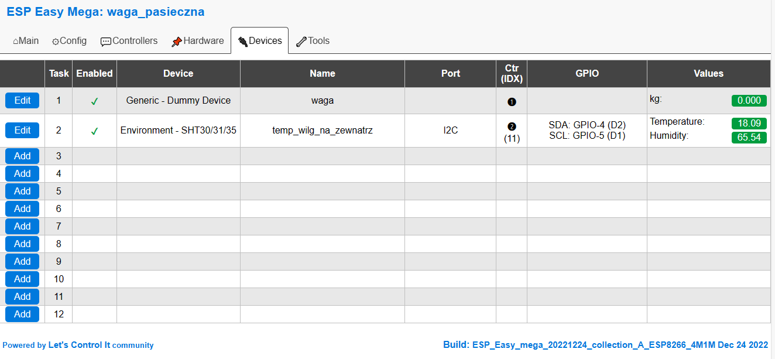Viewport: 775px width, 359px height.
Task: Click the Values column header
Action: click(709, 74)
